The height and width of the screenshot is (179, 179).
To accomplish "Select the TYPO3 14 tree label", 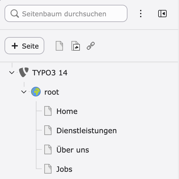I will pyautogui.click(x=50, y=73).
